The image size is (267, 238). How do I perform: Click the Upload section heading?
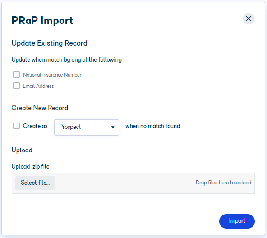22,150
